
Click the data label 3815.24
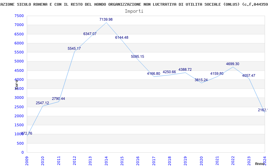click(x=201, y=80)
